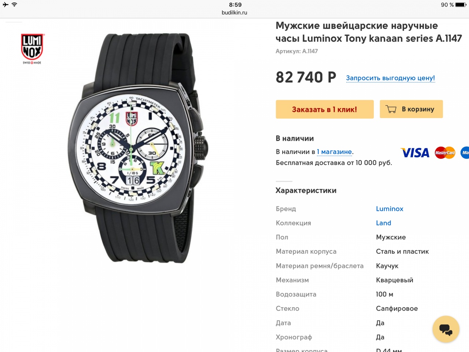This screenshot has width=469, height=352.
Task: Tap the Wi-Fi icon in status bar
Action: pyautogui.click(x=14, y=4)
